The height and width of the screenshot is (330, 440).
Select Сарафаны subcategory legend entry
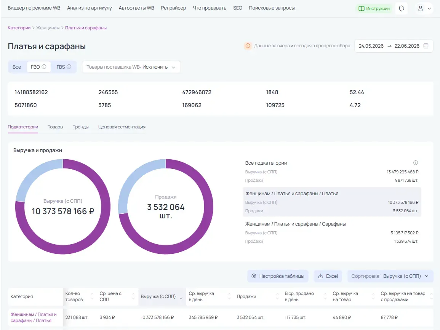click(x=332, y=232)
